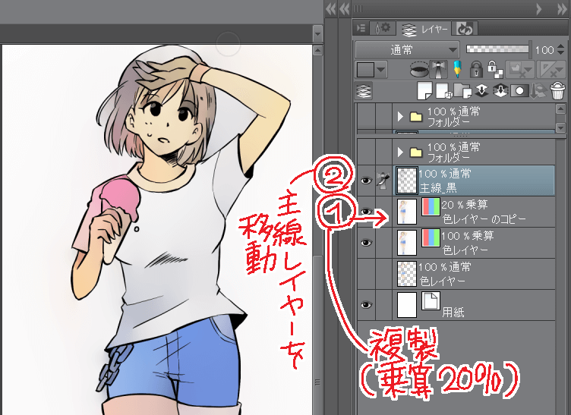Image resolution: width=571 pixels, height=415 pixels.
Task: Select the upper フォルダー row
Action: pyautogui.click(x=474, y=117)
